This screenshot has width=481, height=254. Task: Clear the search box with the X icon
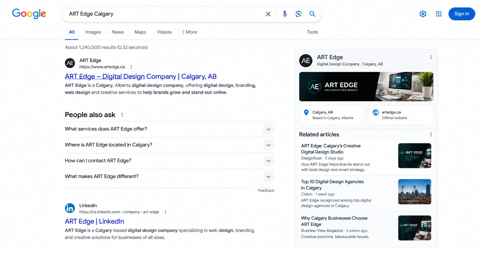(x=268, y=14)
